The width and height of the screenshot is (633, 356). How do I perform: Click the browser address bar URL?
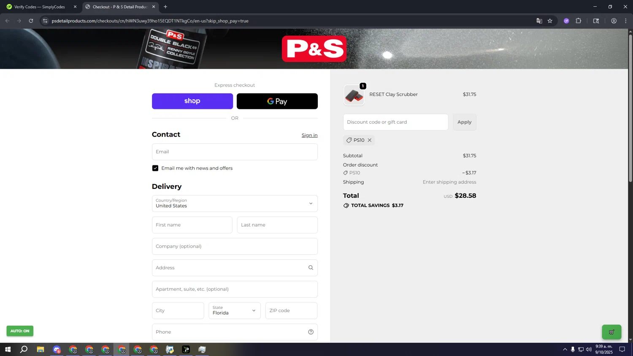tap(150, 21)
